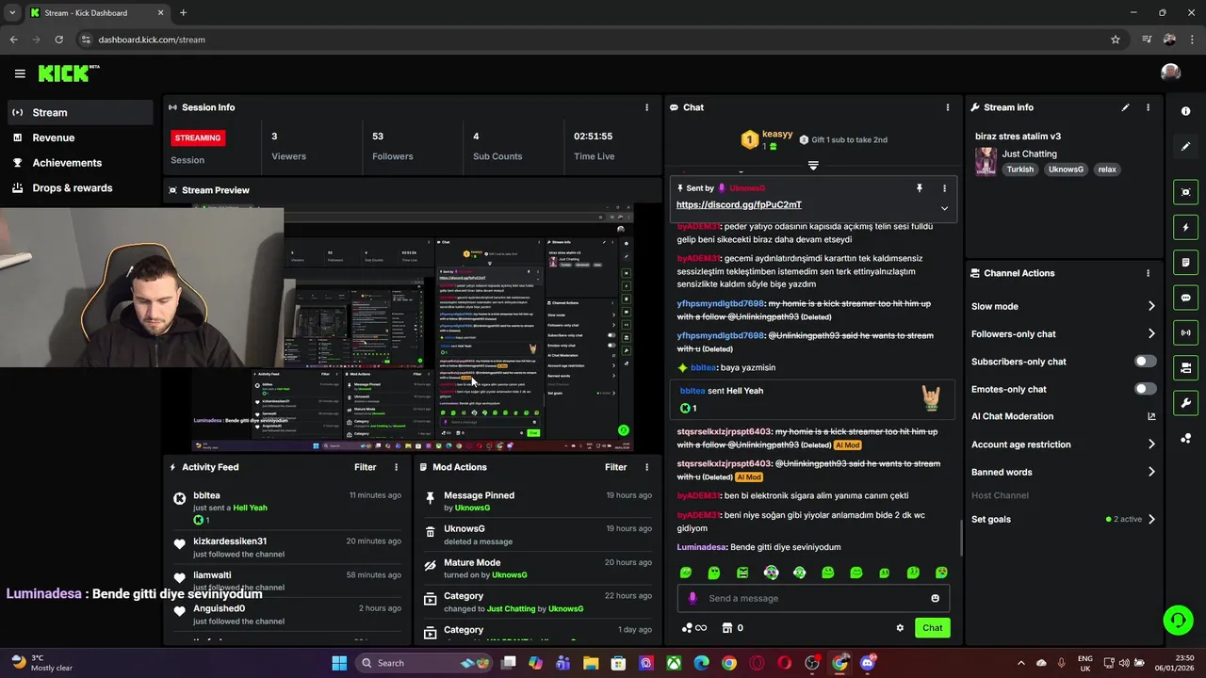Image resolution: width=1206 pixels, height=678 pixels.
Task: Open chat settings gear icon
Action: [900, 628]
